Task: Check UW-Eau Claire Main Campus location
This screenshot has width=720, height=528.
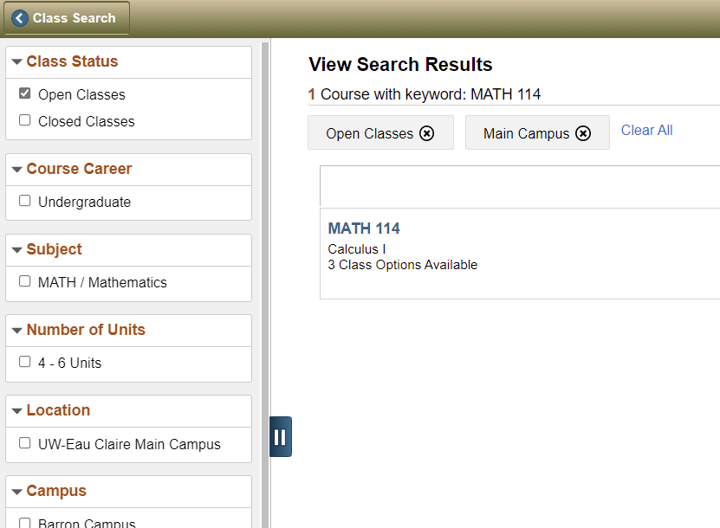Action: pos(25,442)
